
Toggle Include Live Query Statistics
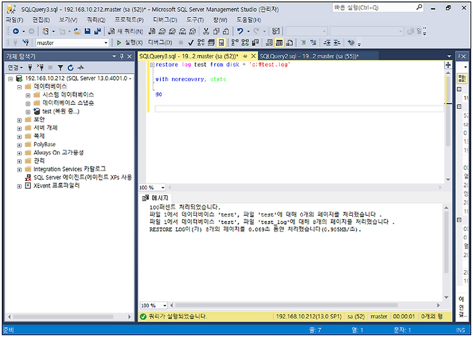tap(245, 43)
